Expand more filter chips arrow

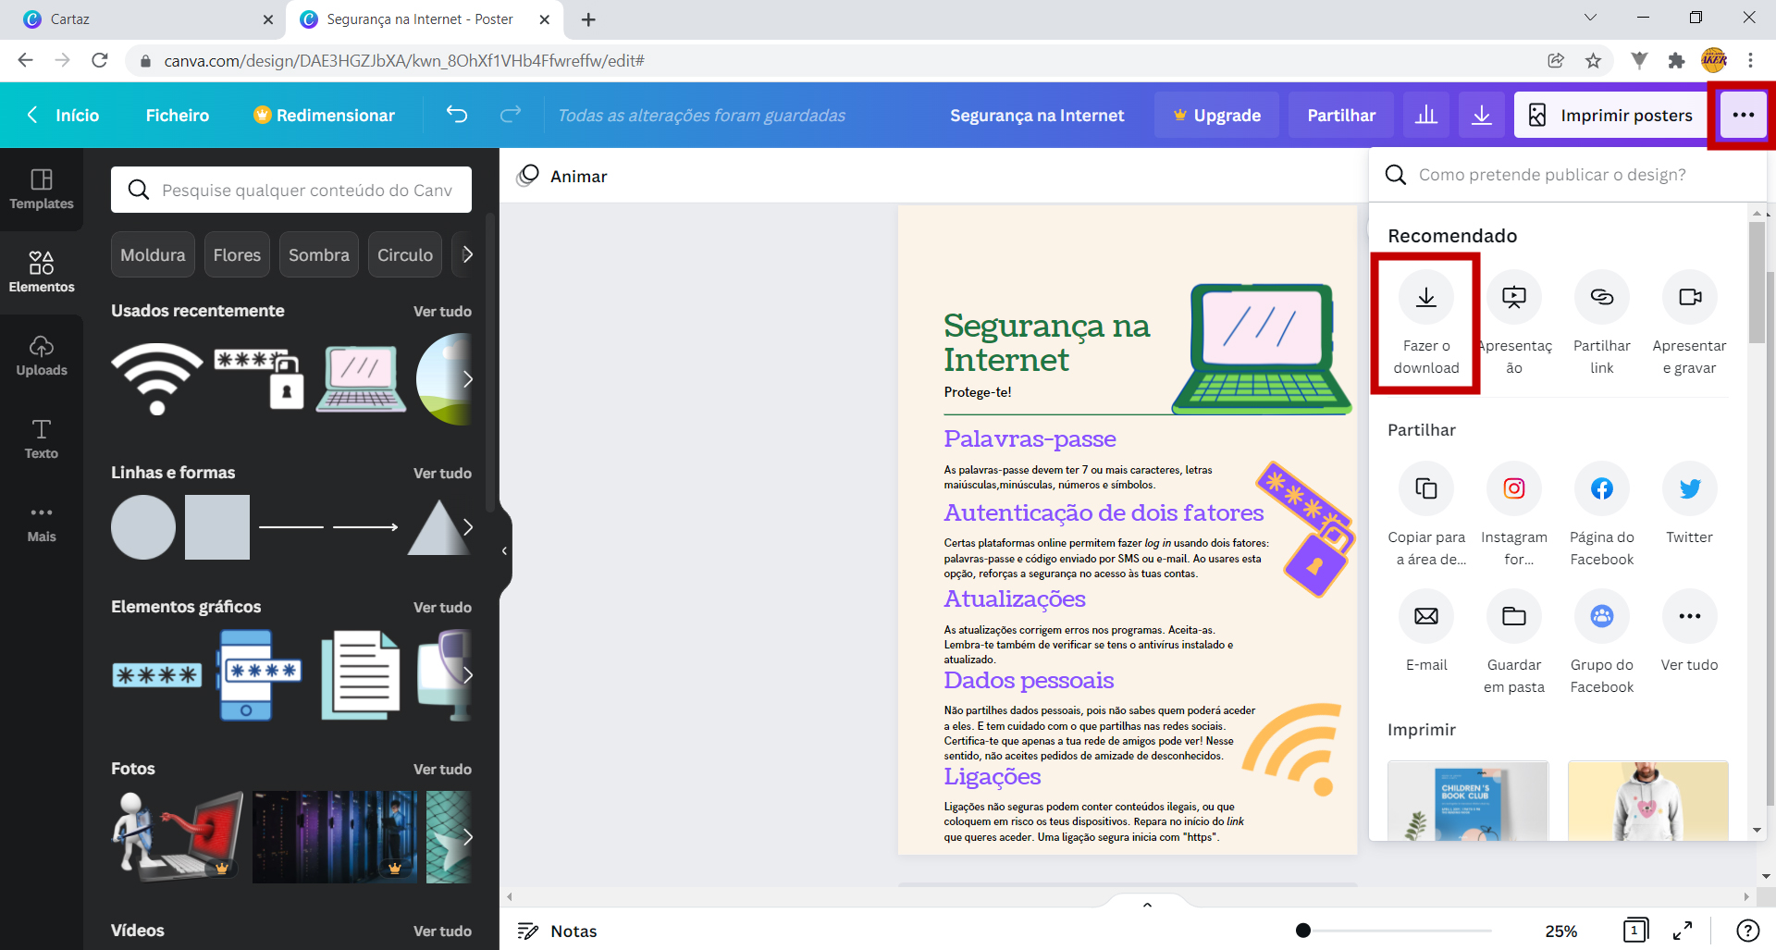467,254
